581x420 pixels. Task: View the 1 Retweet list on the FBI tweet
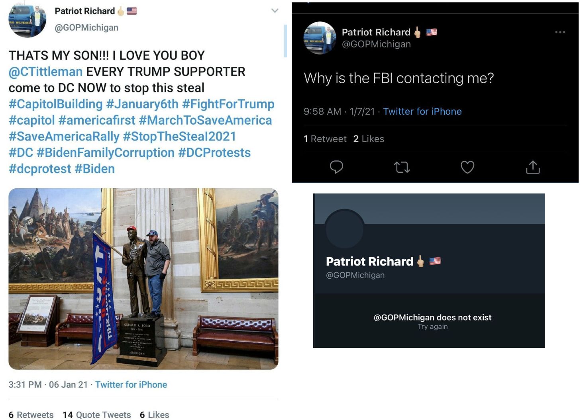(x=325, y=139)
